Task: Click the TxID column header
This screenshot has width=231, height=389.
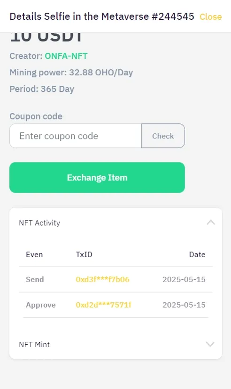Action: click(84, 254)
